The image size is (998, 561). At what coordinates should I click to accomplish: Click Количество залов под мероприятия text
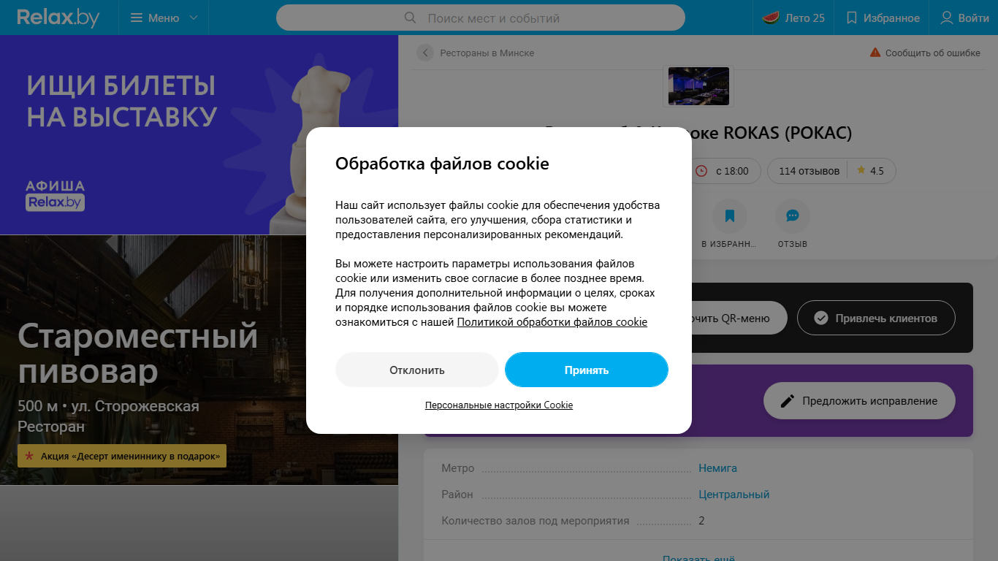536,521
